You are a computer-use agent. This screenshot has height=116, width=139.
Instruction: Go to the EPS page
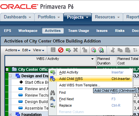click(7, 31)
